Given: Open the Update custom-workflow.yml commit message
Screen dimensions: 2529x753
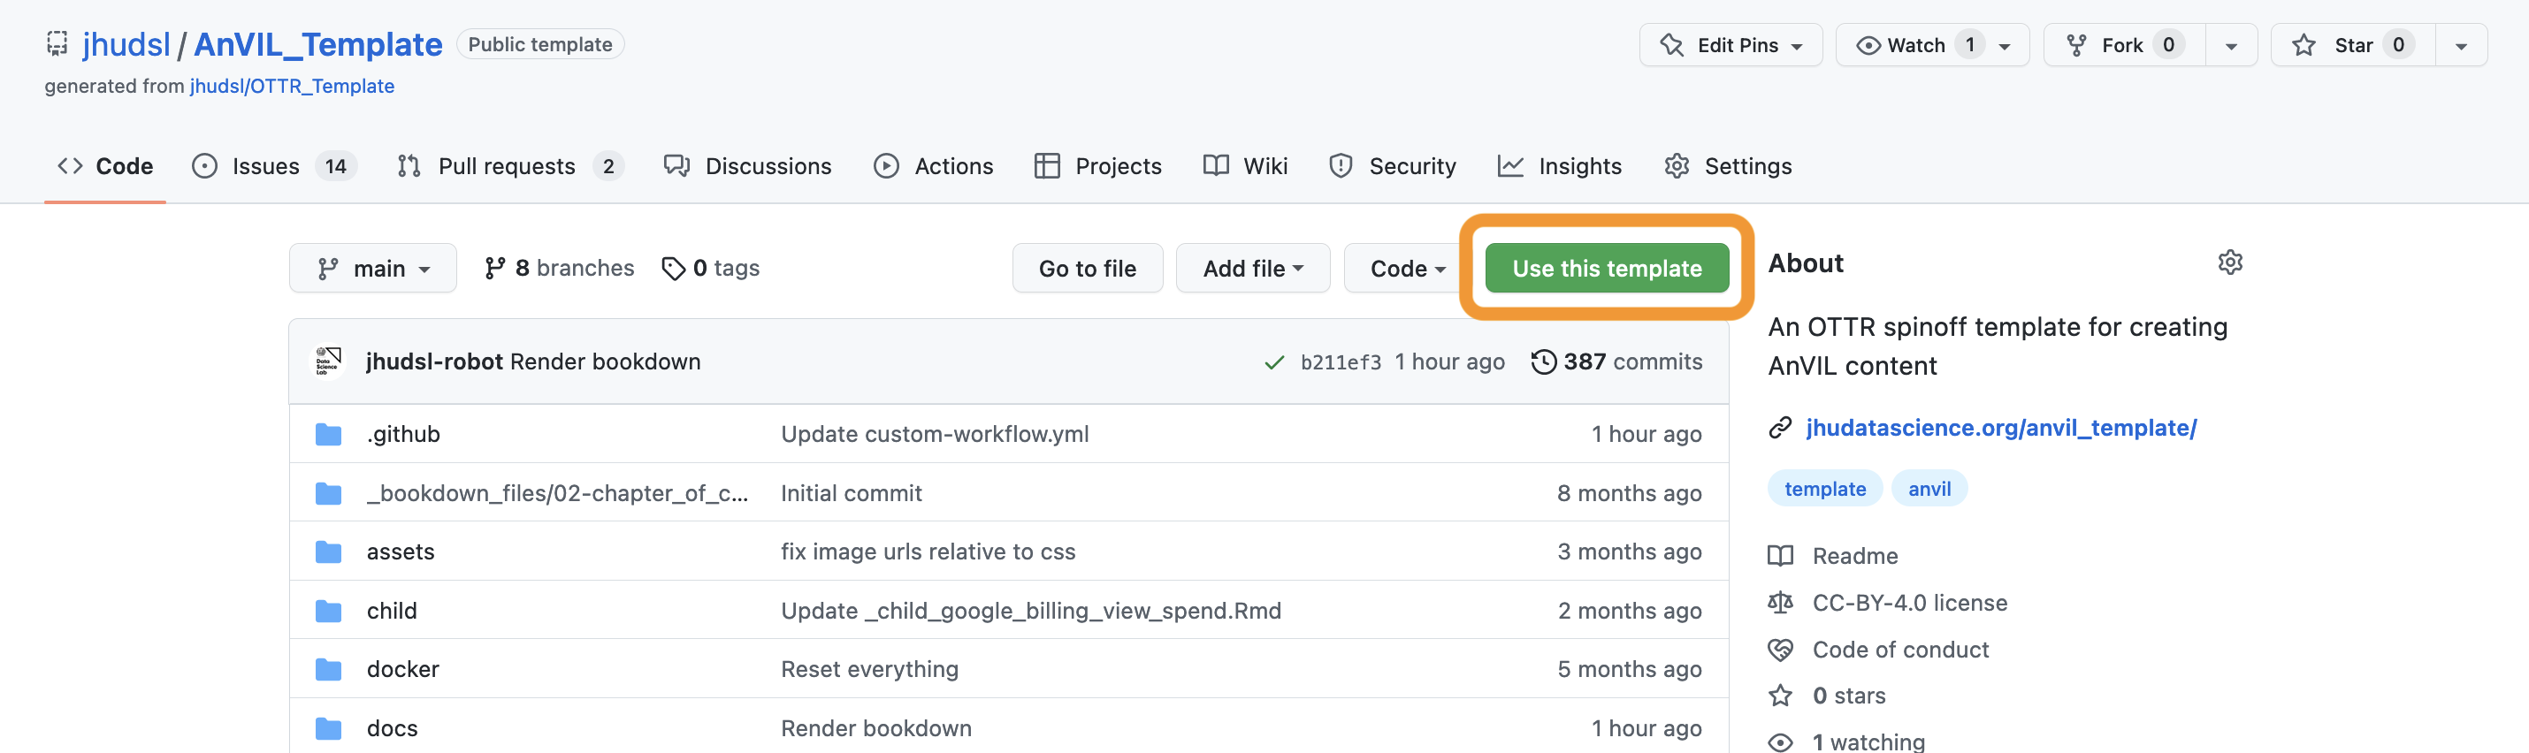Looking at the screenshot, I should (x=935, y=434).
